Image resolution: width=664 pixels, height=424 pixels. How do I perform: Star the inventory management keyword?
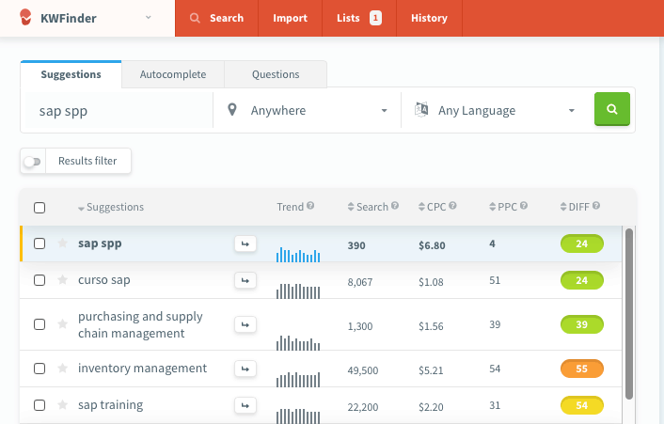point(62,369)
